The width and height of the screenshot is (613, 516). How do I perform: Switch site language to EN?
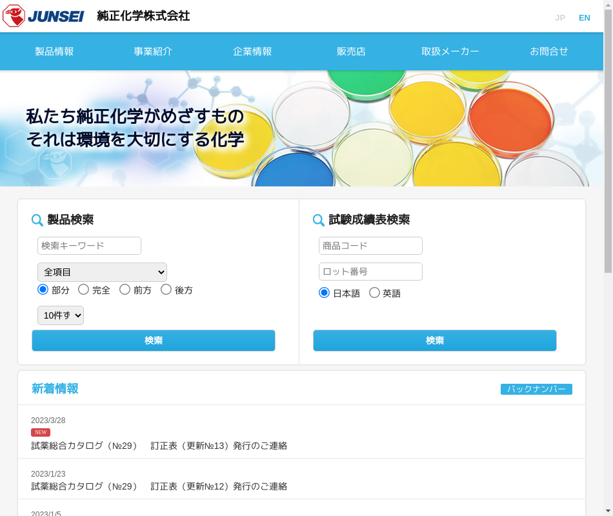pyautogui.click(x=584, y=17)
